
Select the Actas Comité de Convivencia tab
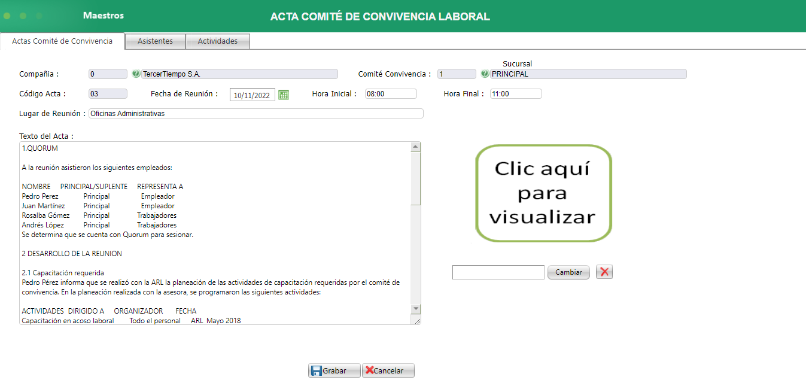click(62, 42)
